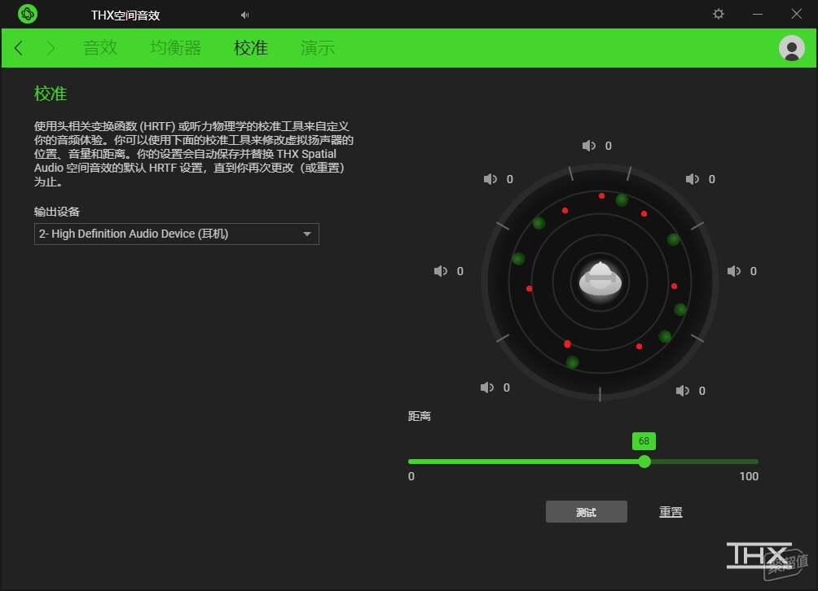Click the Razer logo in the title bar
This screenshot has height=591, width=818.
point(27,14)
